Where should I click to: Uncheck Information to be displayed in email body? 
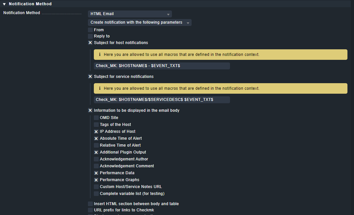pyautogui.click(x=90, y=110)
